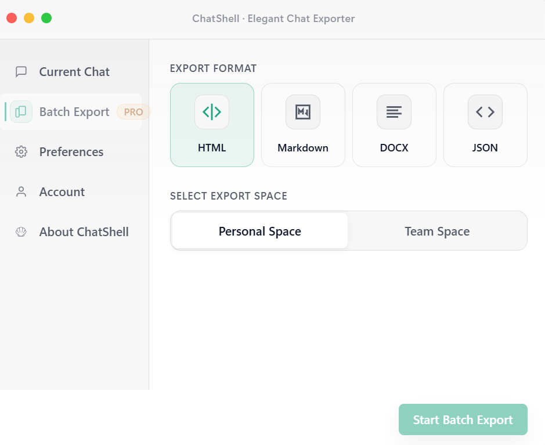Click the Current Chat speech bubble icon

tap(21, 71)
